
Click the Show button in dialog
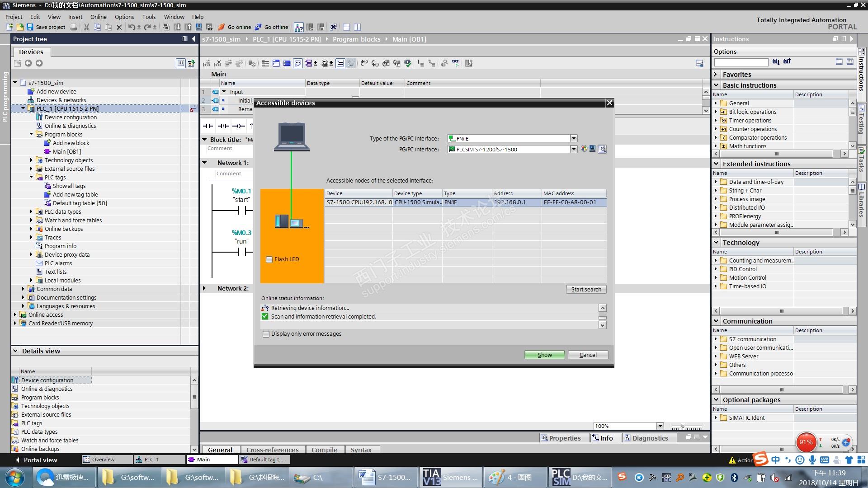click(544, 355)
